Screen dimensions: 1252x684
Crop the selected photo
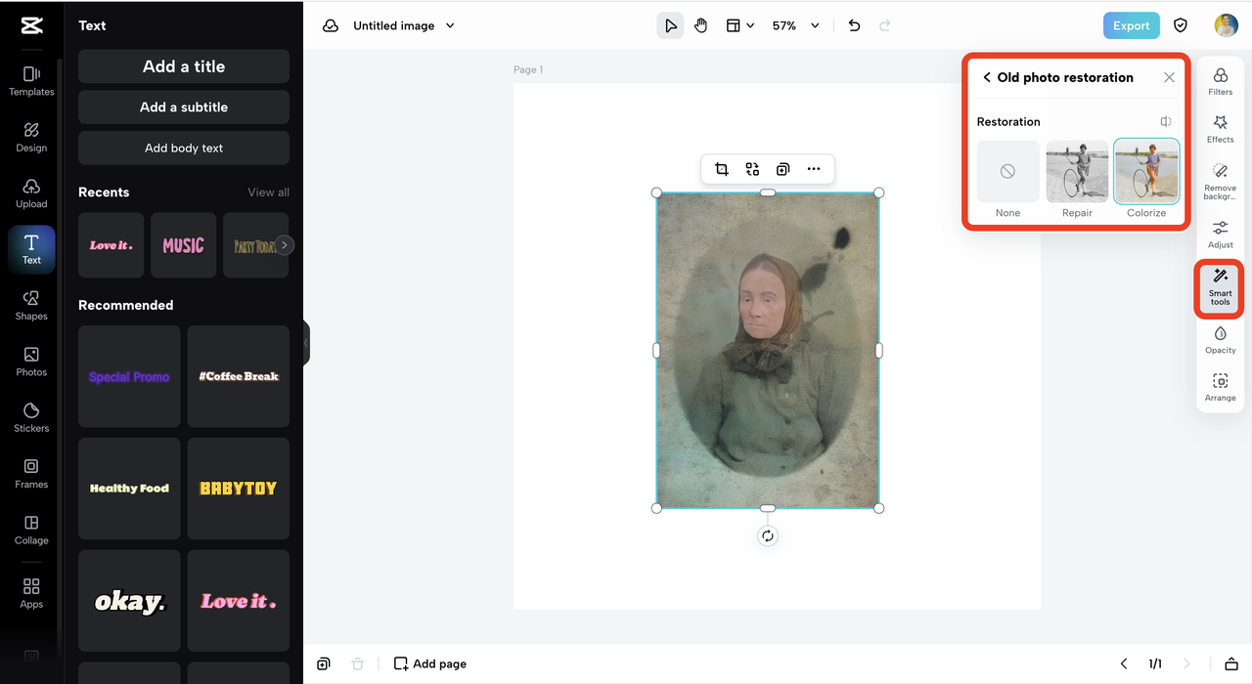(x=722, y=169)
